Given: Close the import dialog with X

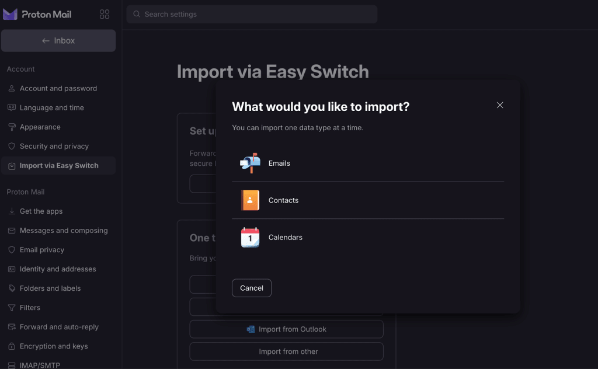Looking at the screenshot, I should (x=500, y=105).
